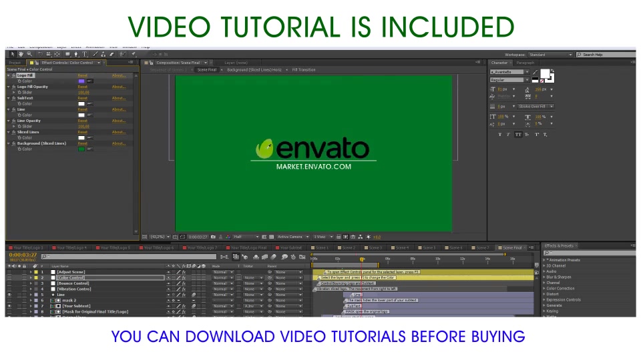
Task: Click Fill Transition in composition navigator
Action: click(x=304, y=70)
